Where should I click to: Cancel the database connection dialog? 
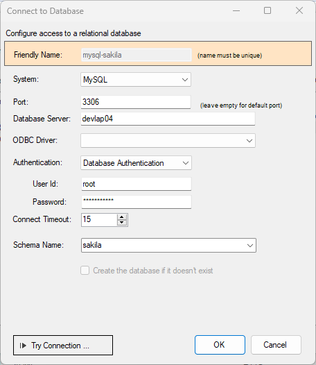click(x=276, y=345)
